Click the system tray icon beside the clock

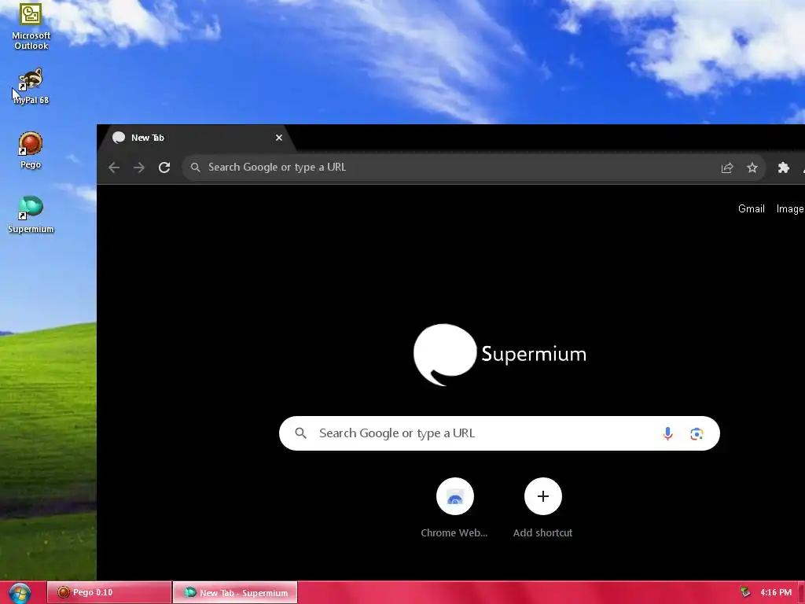point(745,592)
